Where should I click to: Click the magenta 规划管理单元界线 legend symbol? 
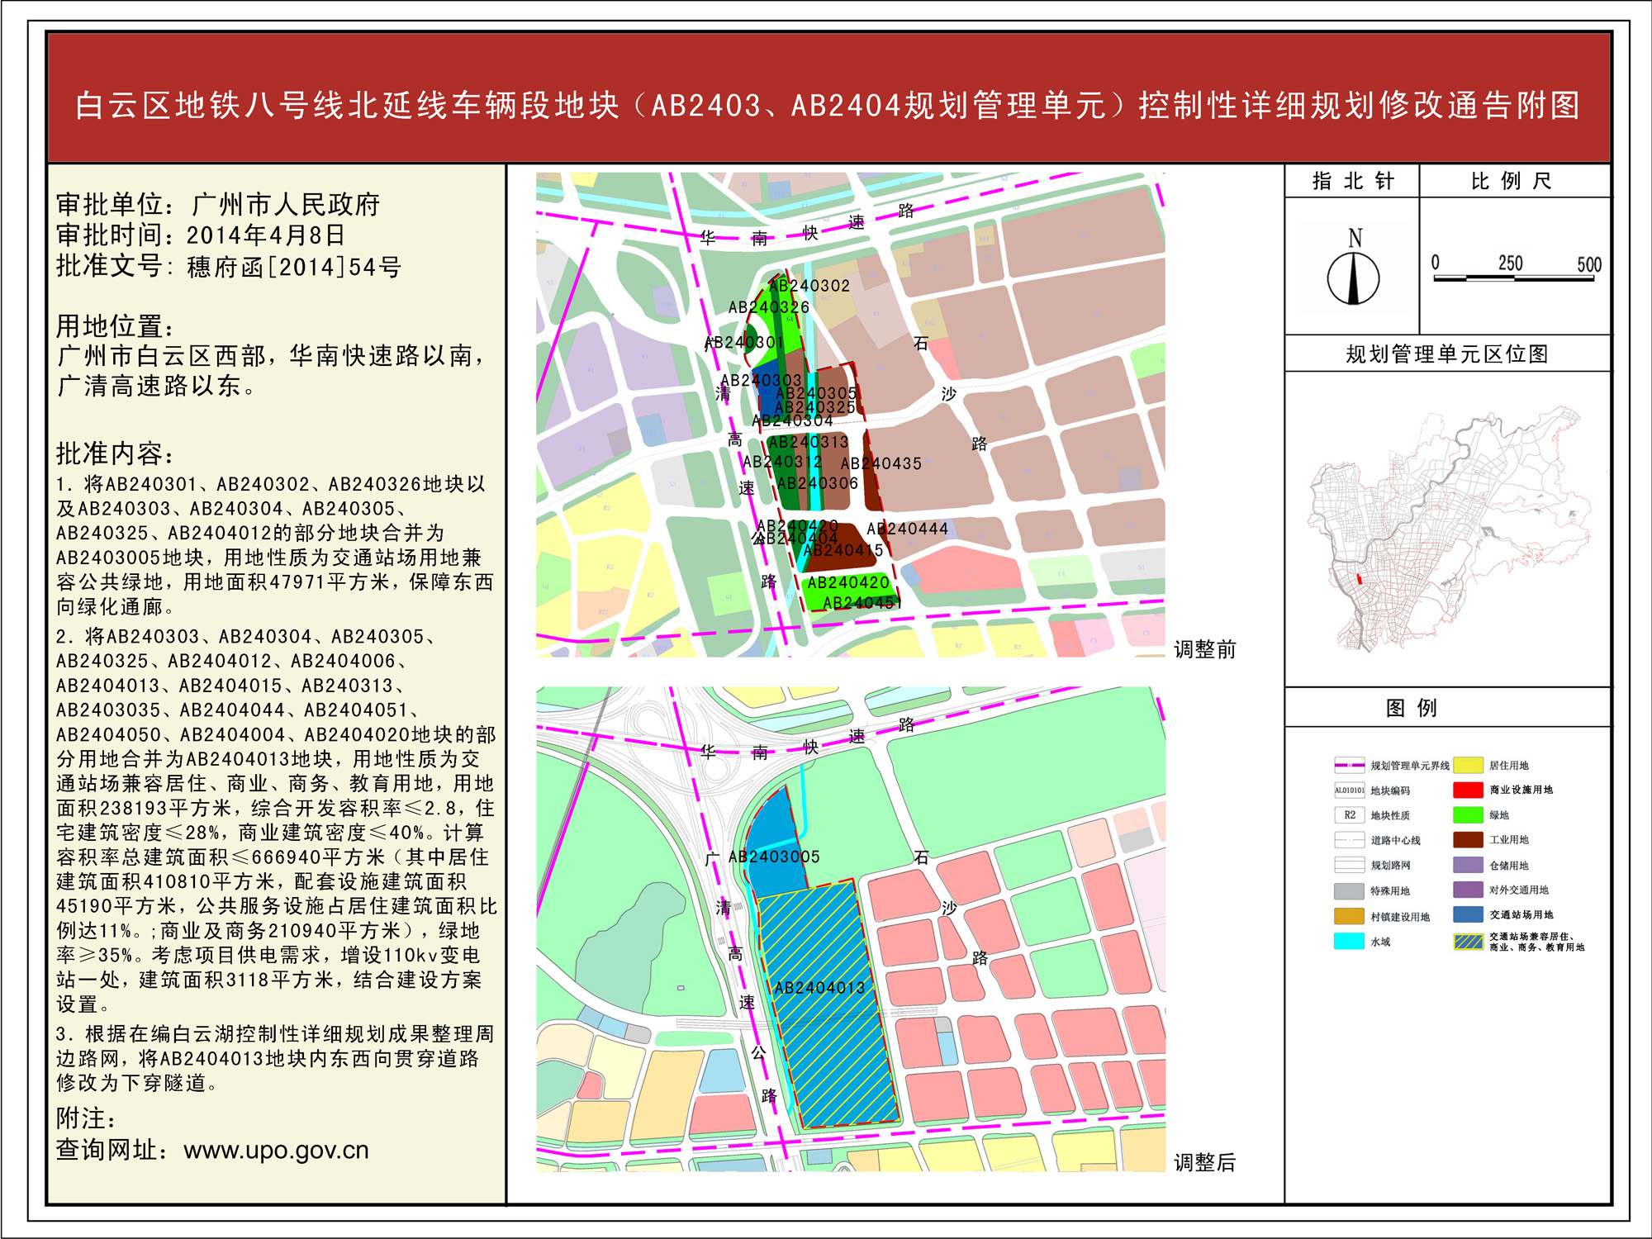pos(1349,765)
